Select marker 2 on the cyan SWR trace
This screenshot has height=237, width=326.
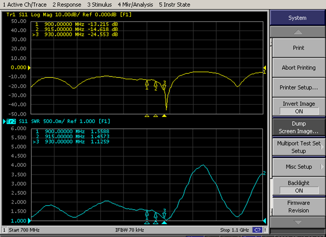[156, 215]
